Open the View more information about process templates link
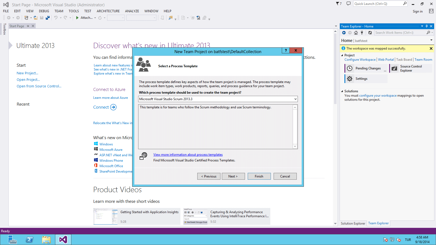Viewport: 436px width, 245px height. (x=188, y=154)
